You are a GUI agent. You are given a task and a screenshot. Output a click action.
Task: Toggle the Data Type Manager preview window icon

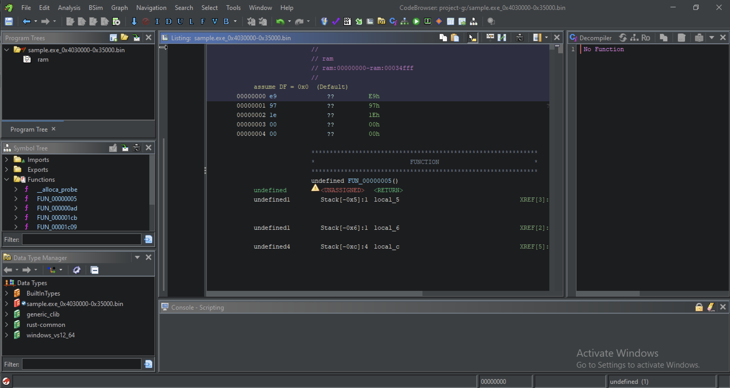[94, 270]
